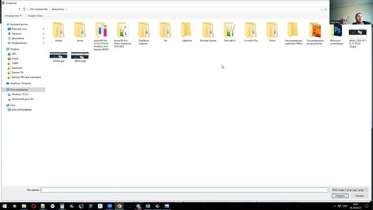Open File Explorer from the taskbar

tap(24, 206)
